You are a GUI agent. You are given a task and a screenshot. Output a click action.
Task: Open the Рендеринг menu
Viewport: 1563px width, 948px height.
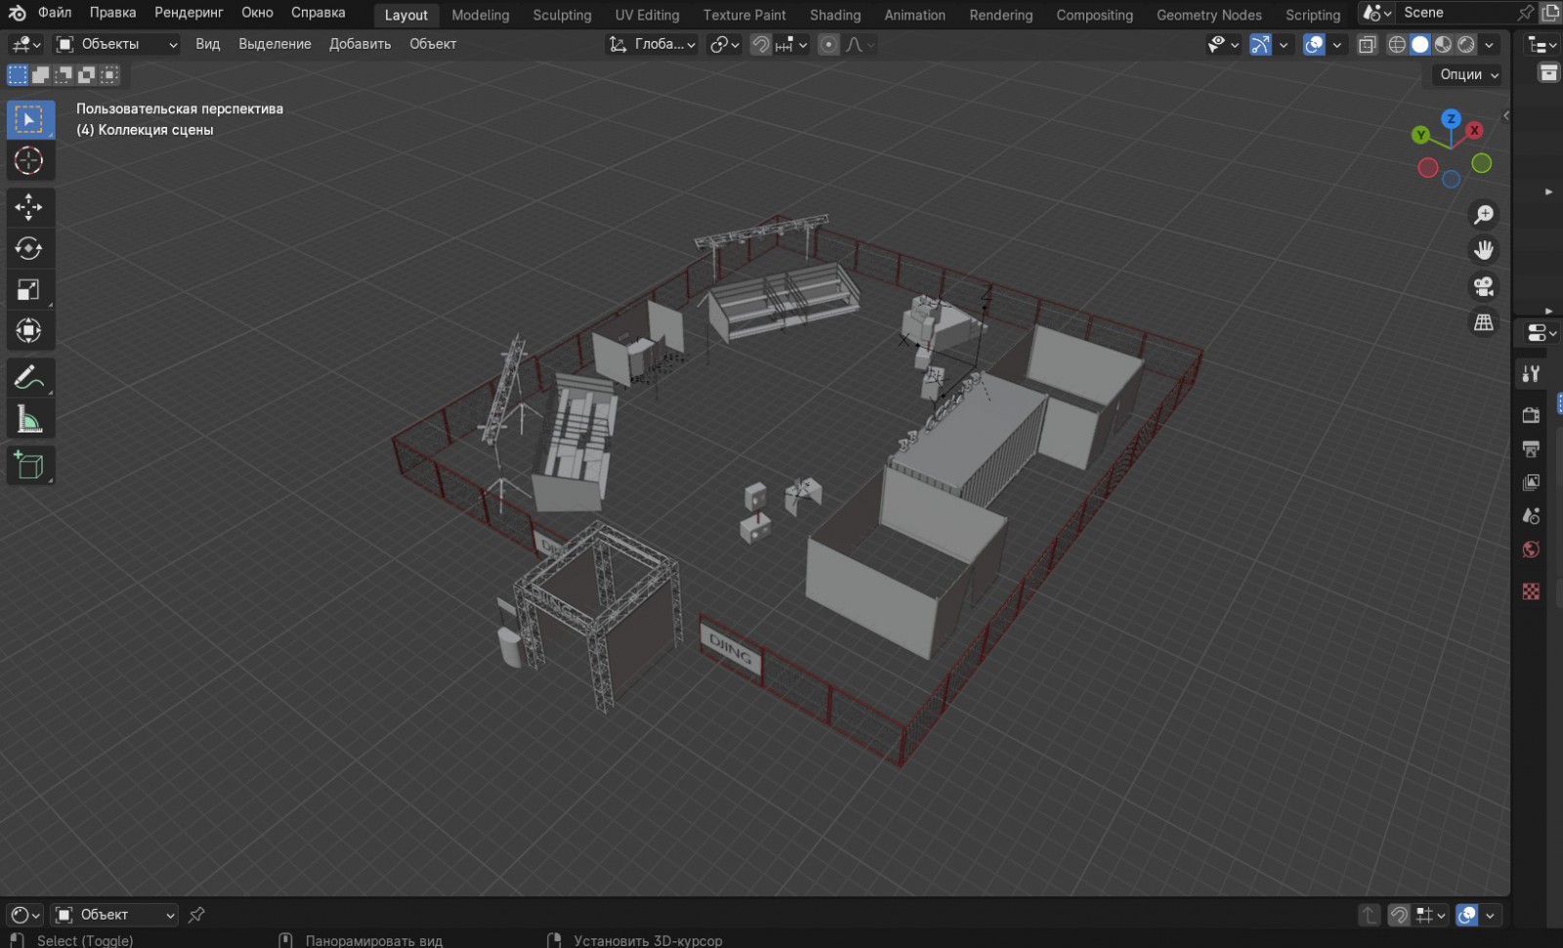189,13
